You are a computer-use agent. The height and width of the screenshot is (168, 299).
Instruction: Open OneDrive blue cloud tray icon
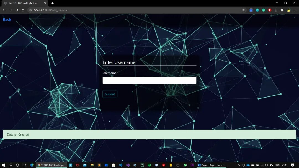point(248,165)
